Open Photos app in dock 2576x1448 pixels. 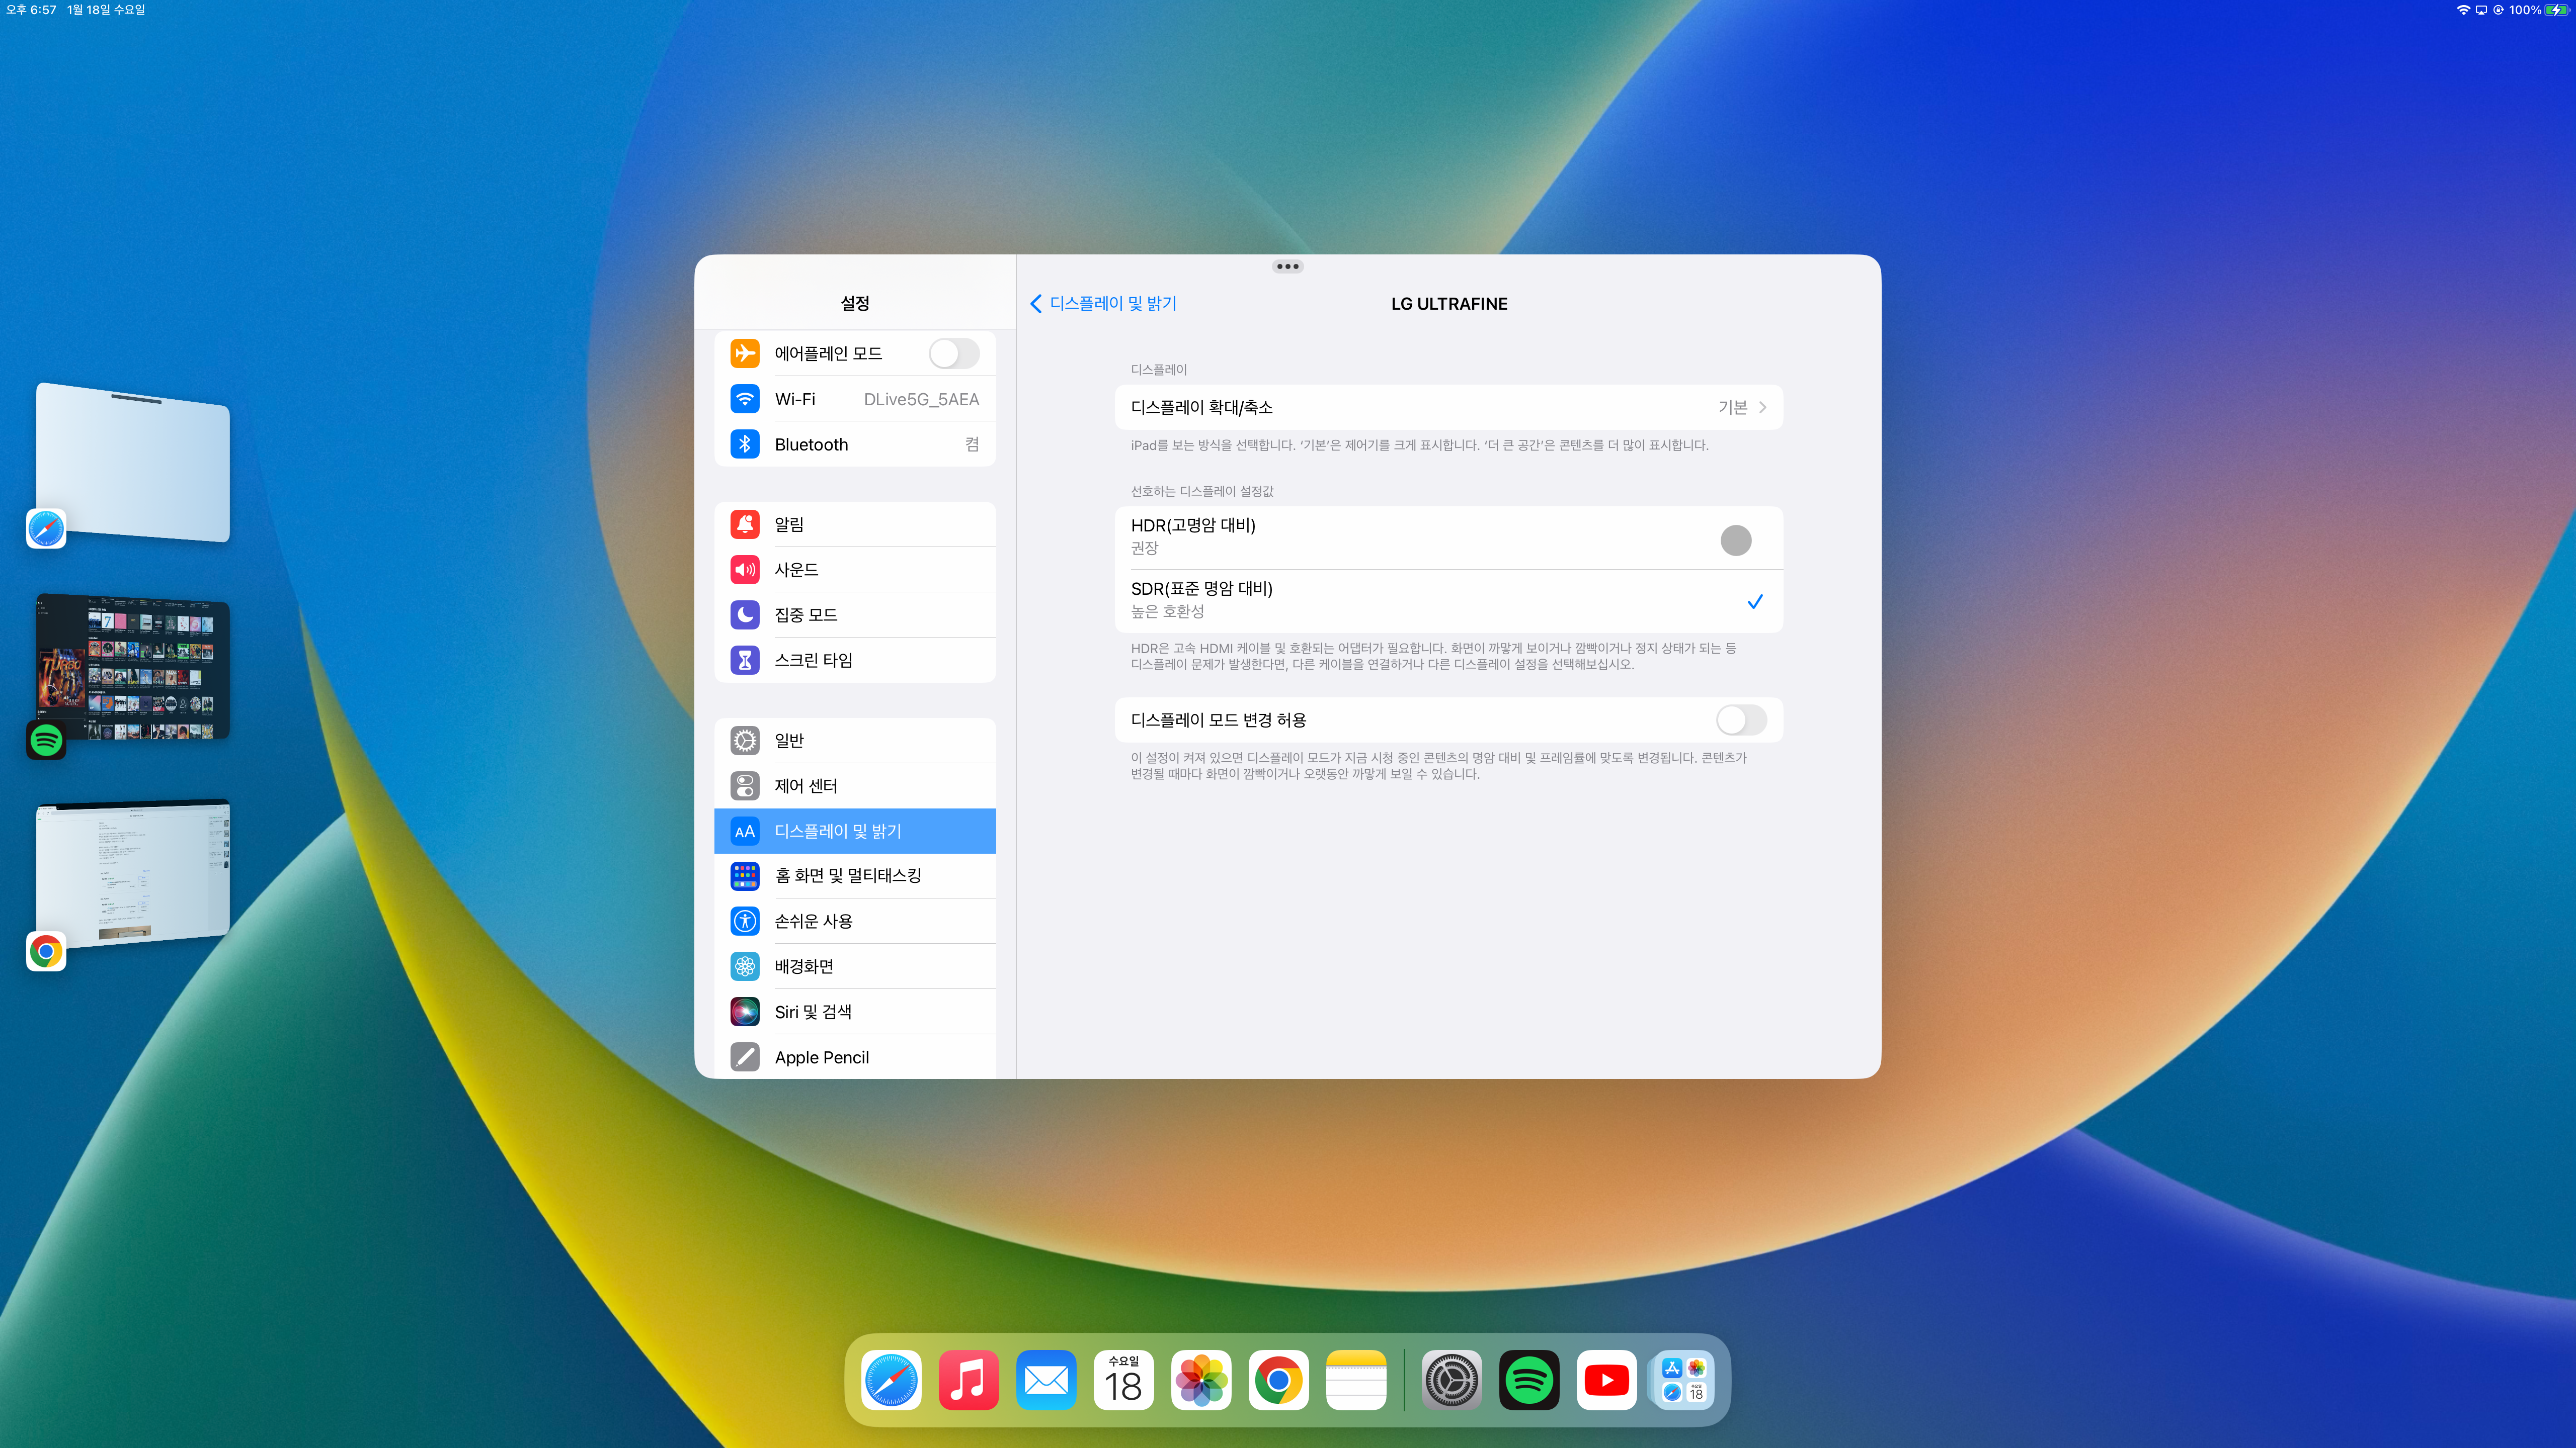(1201, 1380)
